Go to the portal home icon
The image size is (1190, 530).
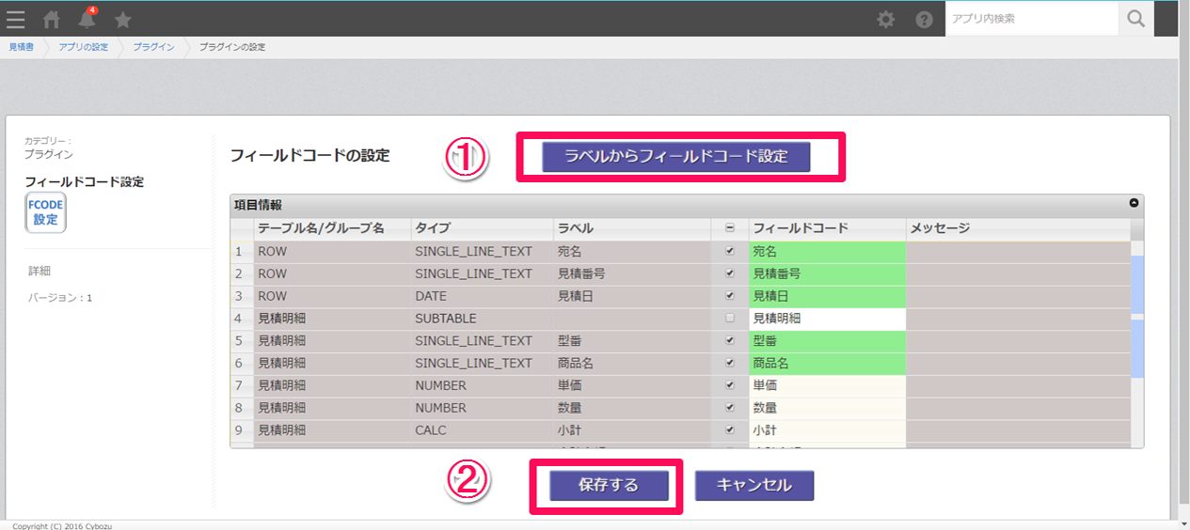pos(52,19)
